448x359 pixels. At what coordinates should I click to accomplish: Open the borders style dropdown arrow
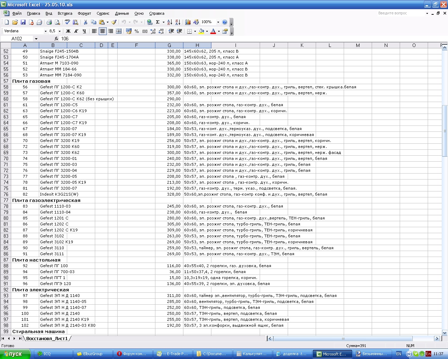click(195, 31)
